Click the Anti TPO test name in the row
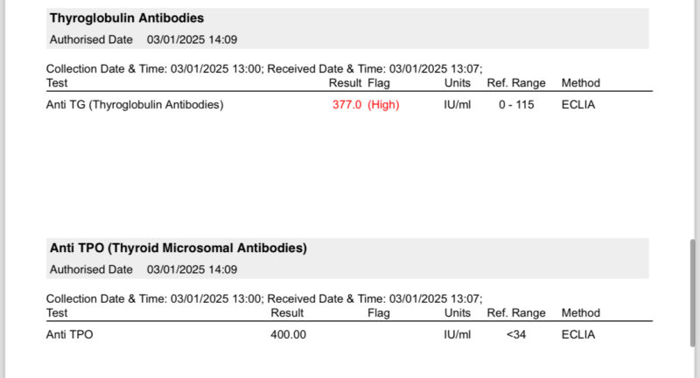Viewport: 700px width, 378px height. [x=69, y=335]
